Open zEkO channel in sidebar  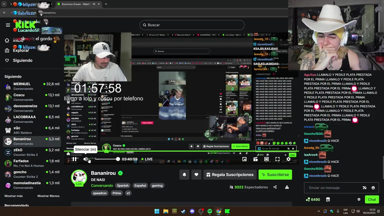[x=32, y=152]
